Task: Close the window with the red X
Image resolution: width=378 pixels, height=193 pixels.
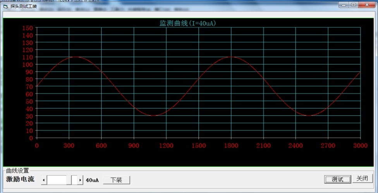Action: point(367,5)
